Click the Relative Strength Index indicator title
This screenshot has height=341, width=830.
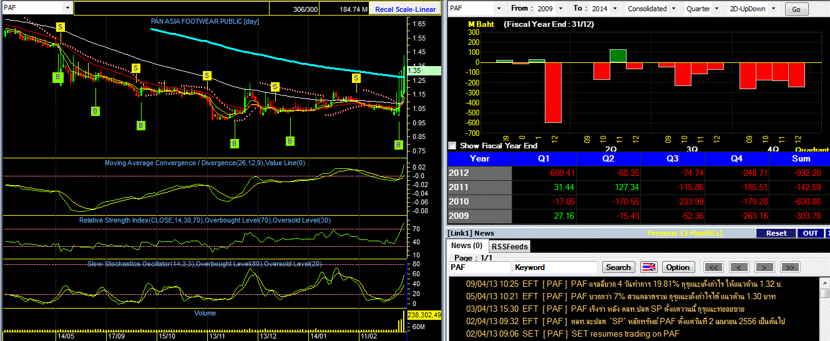tap(205, 221)
